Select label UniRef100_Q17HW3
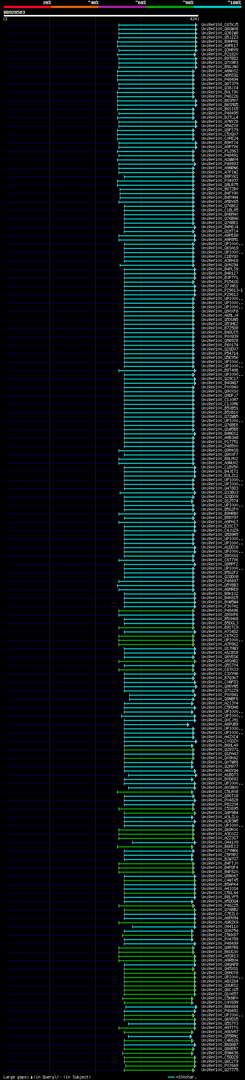245x1080 pixels. pos(220,648)
